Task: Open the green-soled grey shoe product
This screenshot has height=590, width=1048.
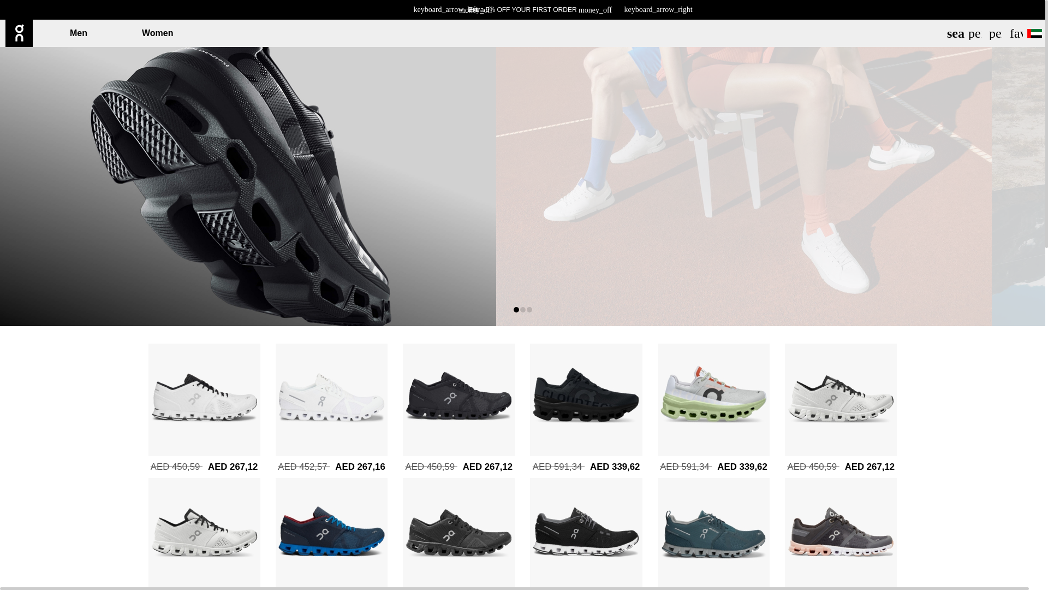Action: (713, 400)
